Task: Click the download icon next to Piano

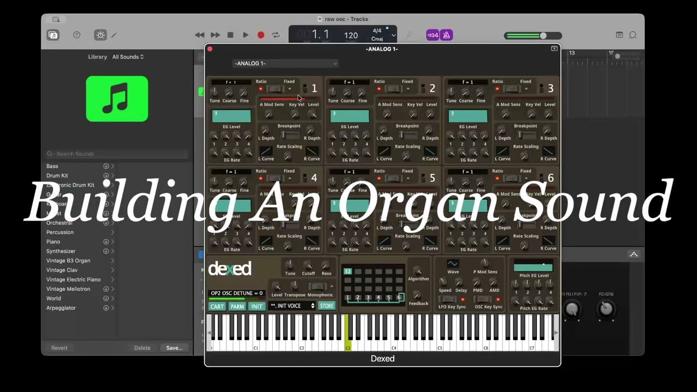Action: (106, 242)
